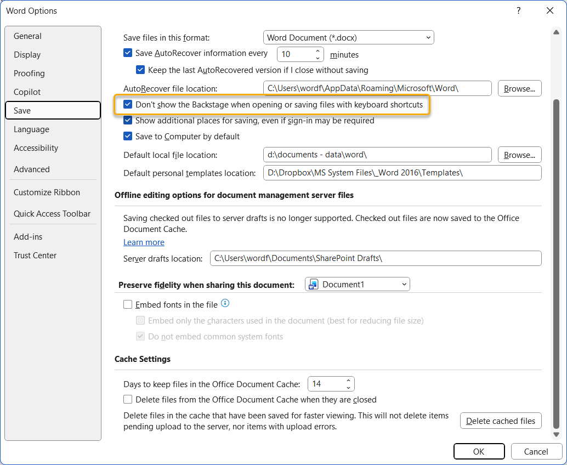Select the Save category

pos(53,110)
